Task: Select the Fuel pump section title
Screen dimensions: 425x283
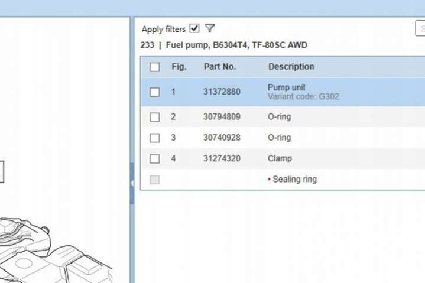Action: (224, 45)
